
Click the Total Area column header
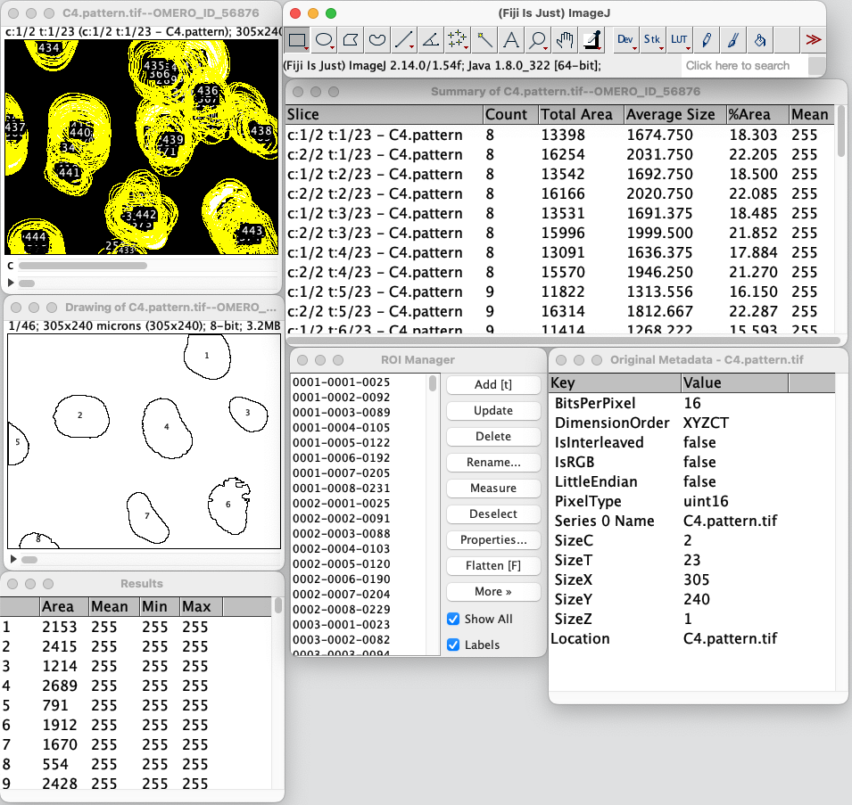coord(580,114)
